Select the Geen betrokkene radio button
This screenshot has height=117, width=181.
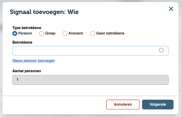pyautogui.click(x=93, y=33)
